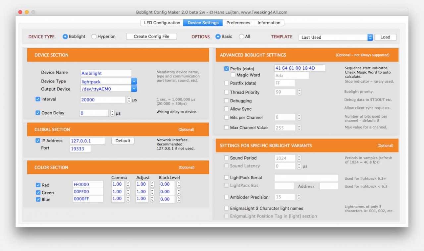Disable the Red color channel
Viewport: 424px width, 251px height.
[37, 185]
